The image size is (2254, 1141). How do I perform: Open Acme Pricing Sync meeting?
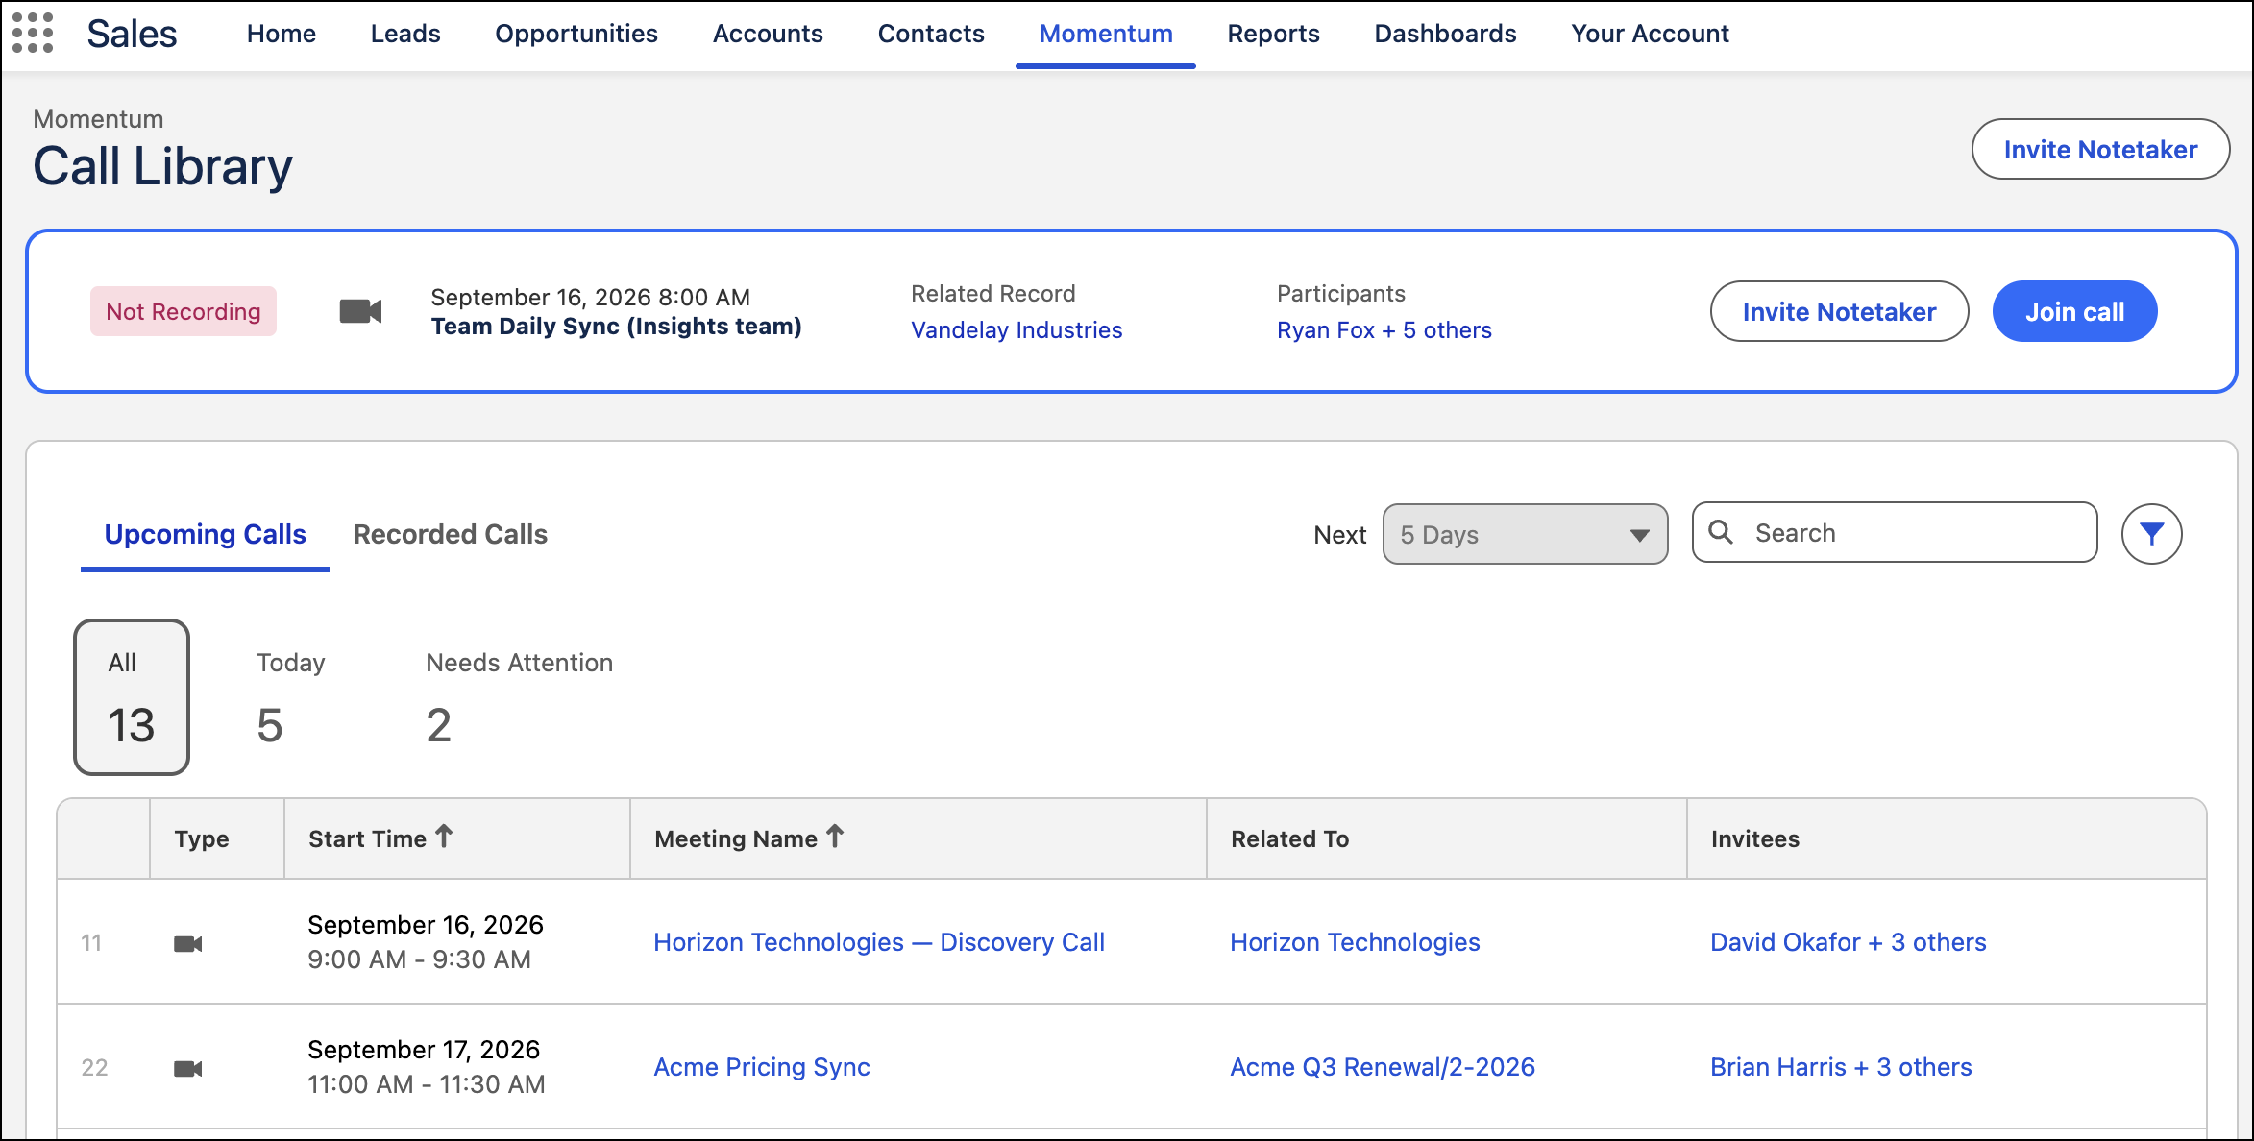(762, 1067)
